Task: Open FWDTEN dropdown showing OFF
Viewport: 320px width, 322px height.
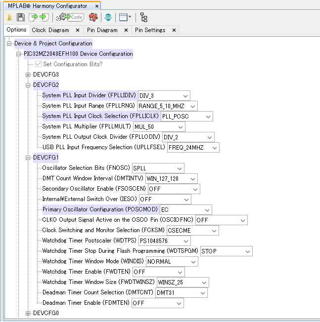Action: pos(159,272)
